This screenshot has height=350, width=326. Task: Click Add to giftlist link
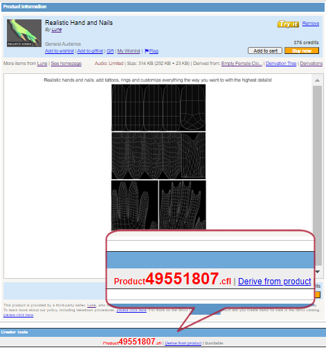click(90, 51)
